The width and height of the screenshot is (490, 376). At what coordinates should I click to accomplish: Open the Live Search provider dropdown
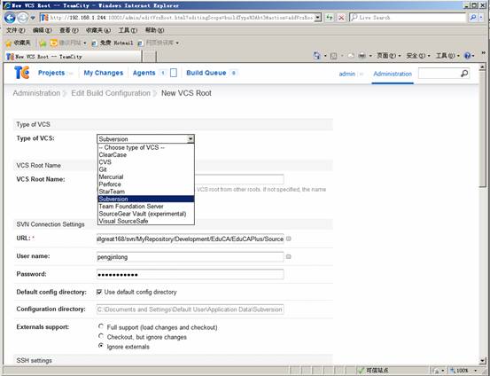coord(481,18)
